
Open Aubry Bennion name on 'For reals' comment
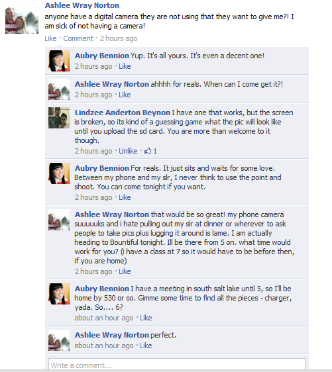[x=102, y=168]
